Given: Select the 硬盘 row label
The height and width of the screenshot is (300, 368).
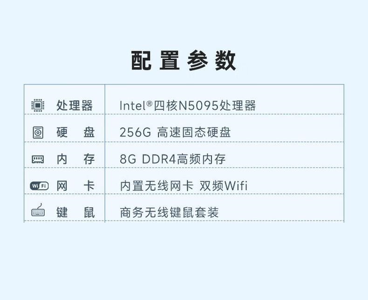Looking at the screenshot, I should coord(75,132).
